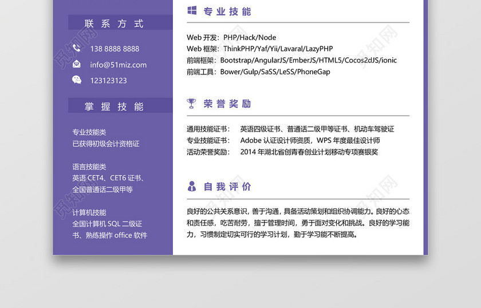Select the 前端工具 Bower/Gulp line
Image resolution: width=481 pixels, height=308 pixels.
[x=258, y=72]
